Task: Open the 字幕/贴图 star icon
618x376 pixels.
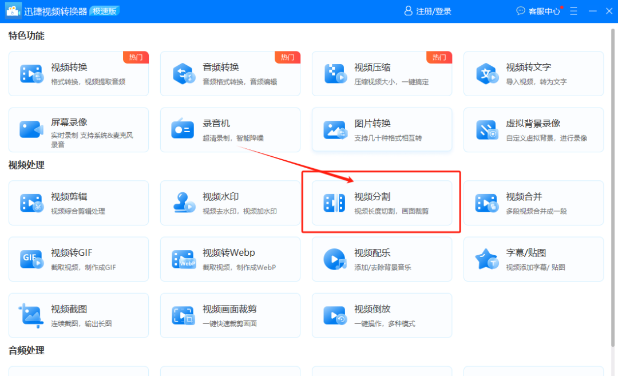Action: pos(487,259)
